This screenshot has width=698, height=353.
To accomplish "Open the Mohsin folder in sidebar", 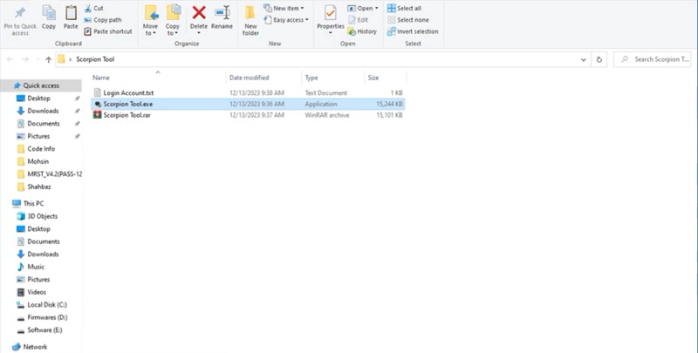I will (38, 161).
